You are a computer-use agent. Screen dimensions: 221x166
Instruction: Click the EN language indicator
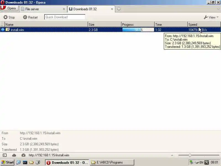click(x=201, y=162)
